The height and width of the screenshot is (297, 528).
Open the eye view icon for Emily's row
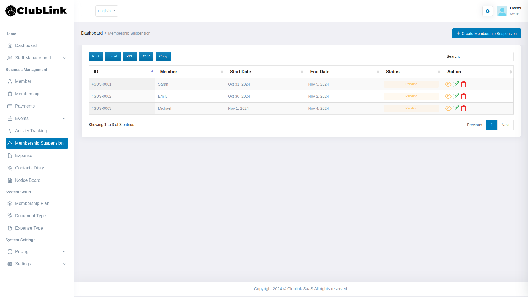pyautogui.click(x=448, y=96)
